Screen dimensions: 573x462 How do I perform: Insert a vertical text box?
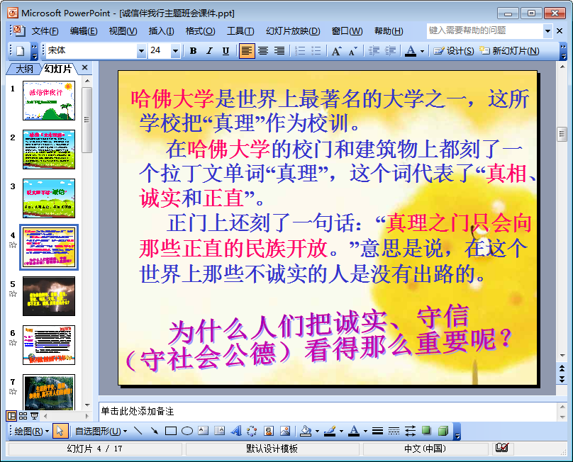(219, 432)
